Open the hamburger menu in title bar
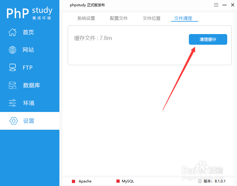237x186 pixels. coord(216,5)
